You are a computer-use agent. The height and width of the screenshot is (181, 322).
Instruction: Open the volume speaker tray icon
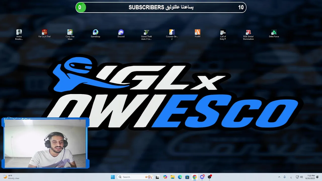pyautogui.click(x=301, y=177)
